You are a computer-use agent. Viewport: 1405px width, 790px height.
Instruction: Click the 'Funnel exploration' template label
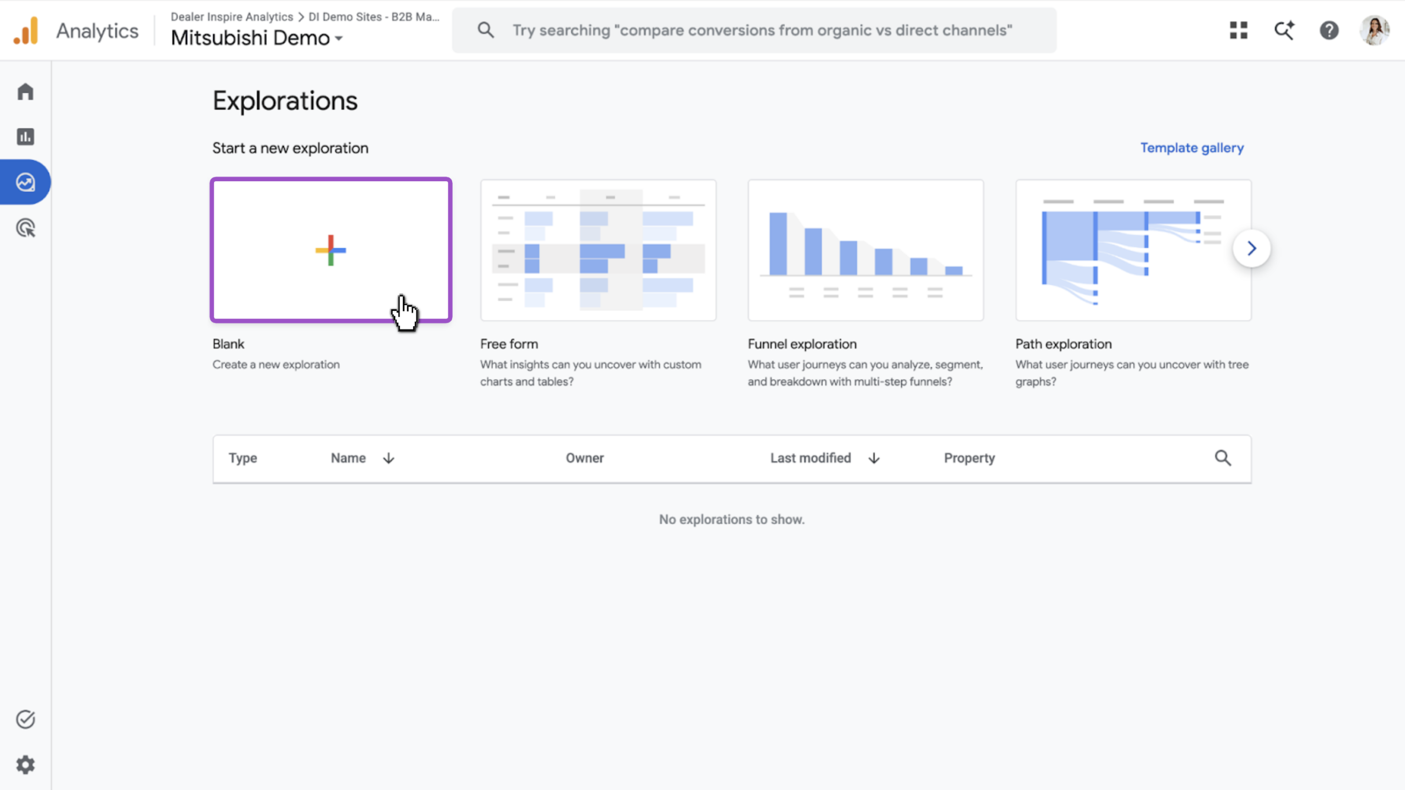coord(802,344)
